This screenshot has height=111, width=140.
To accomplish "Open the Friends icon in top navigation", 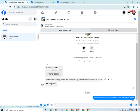I will [56, 13].
